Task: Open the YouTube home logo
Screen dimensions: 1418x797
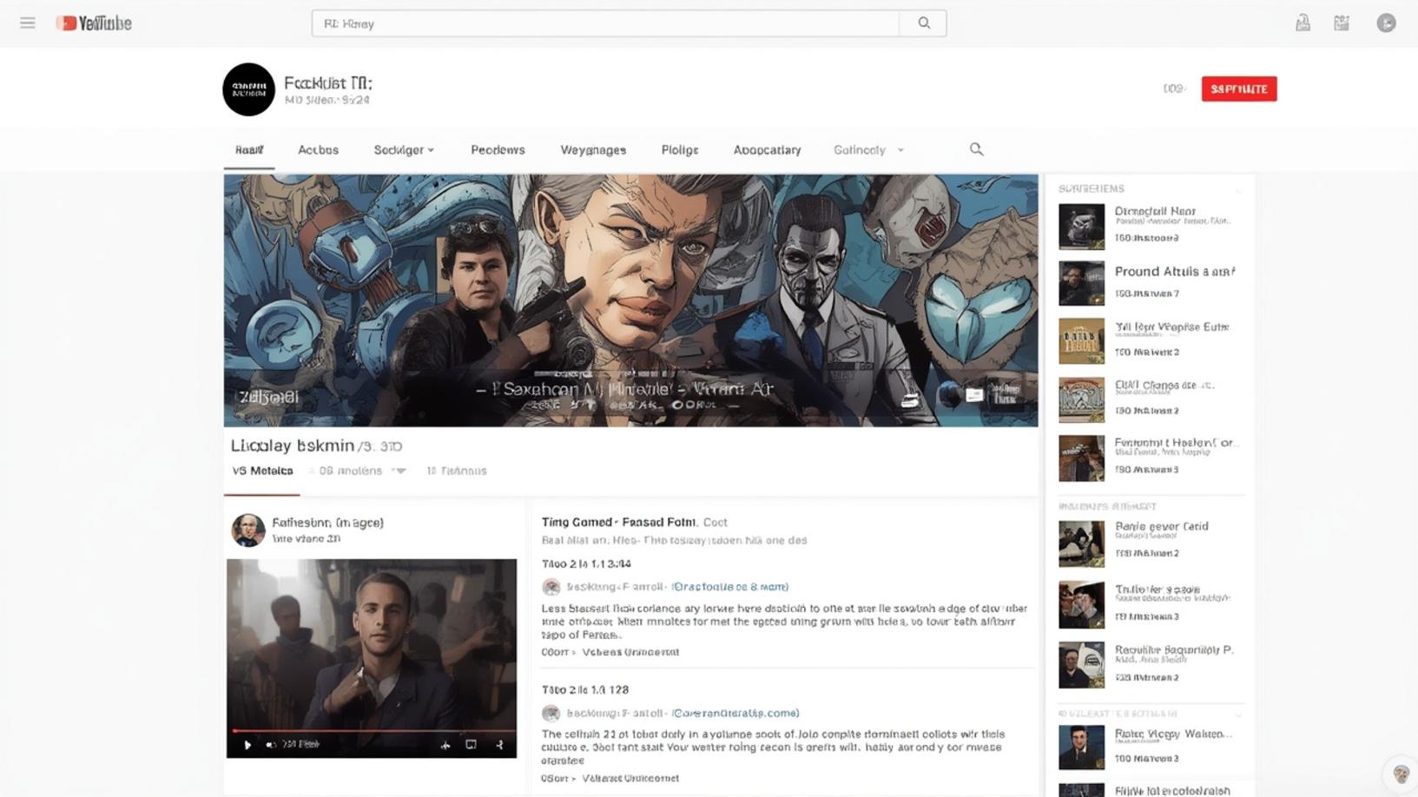Action: (93, 23)
